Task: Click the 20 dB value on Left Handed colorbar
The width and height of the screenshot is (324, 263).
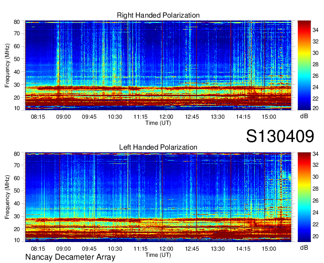Action: (x=315, y=236)
